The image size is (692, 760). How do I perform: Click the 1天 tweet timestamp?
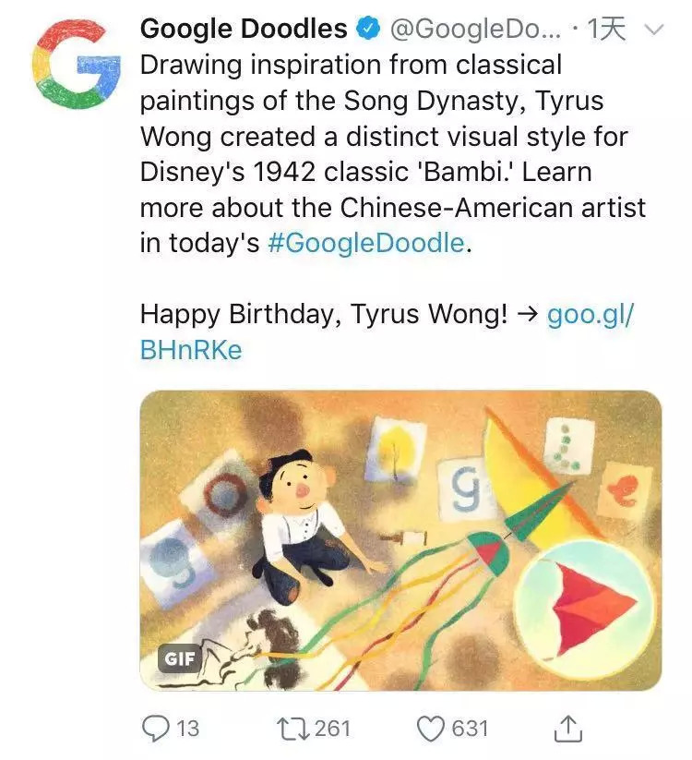(607, 30)
